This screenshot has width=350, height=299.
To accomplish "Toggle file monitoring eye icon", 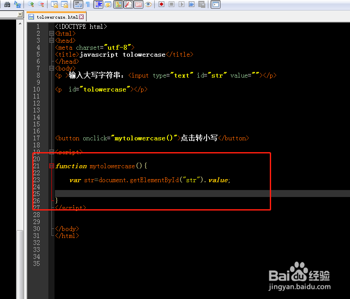I will point(148,4).
